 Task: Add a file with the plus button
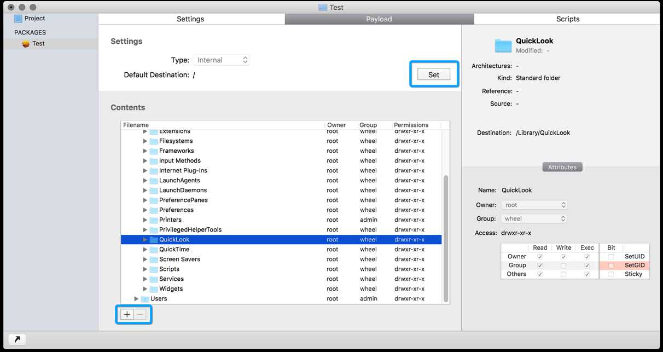[x=127, y=314]
